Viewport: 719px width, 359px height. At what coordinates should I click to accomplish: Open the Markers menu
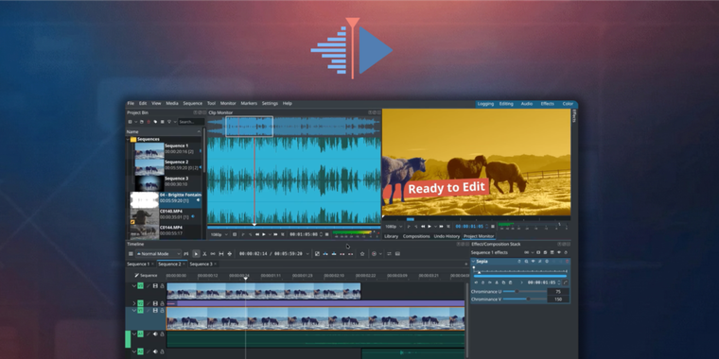[x=249, y=104]
